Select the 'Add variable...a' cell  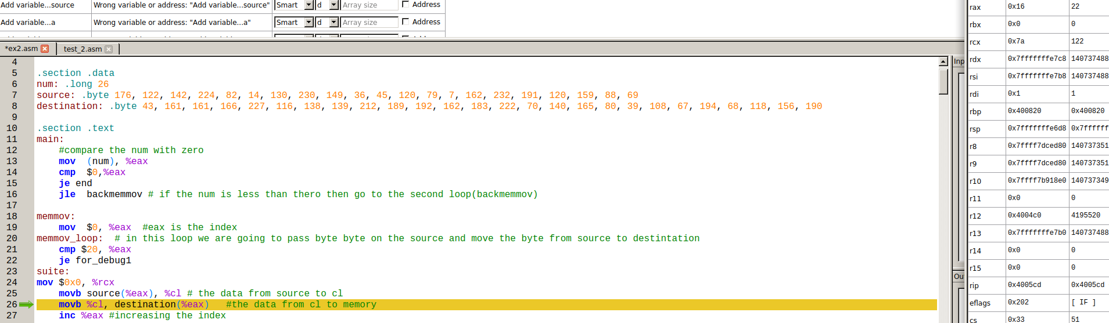pos(45,22)
